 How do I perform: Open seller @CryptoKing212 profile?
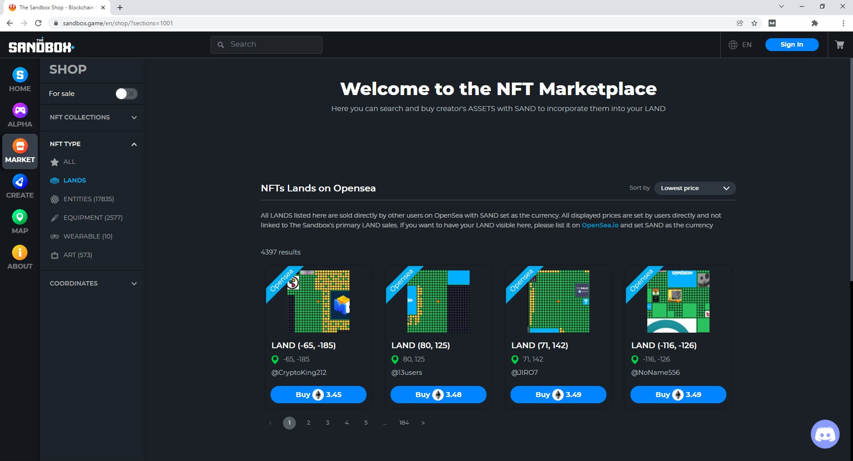(299, 373)
